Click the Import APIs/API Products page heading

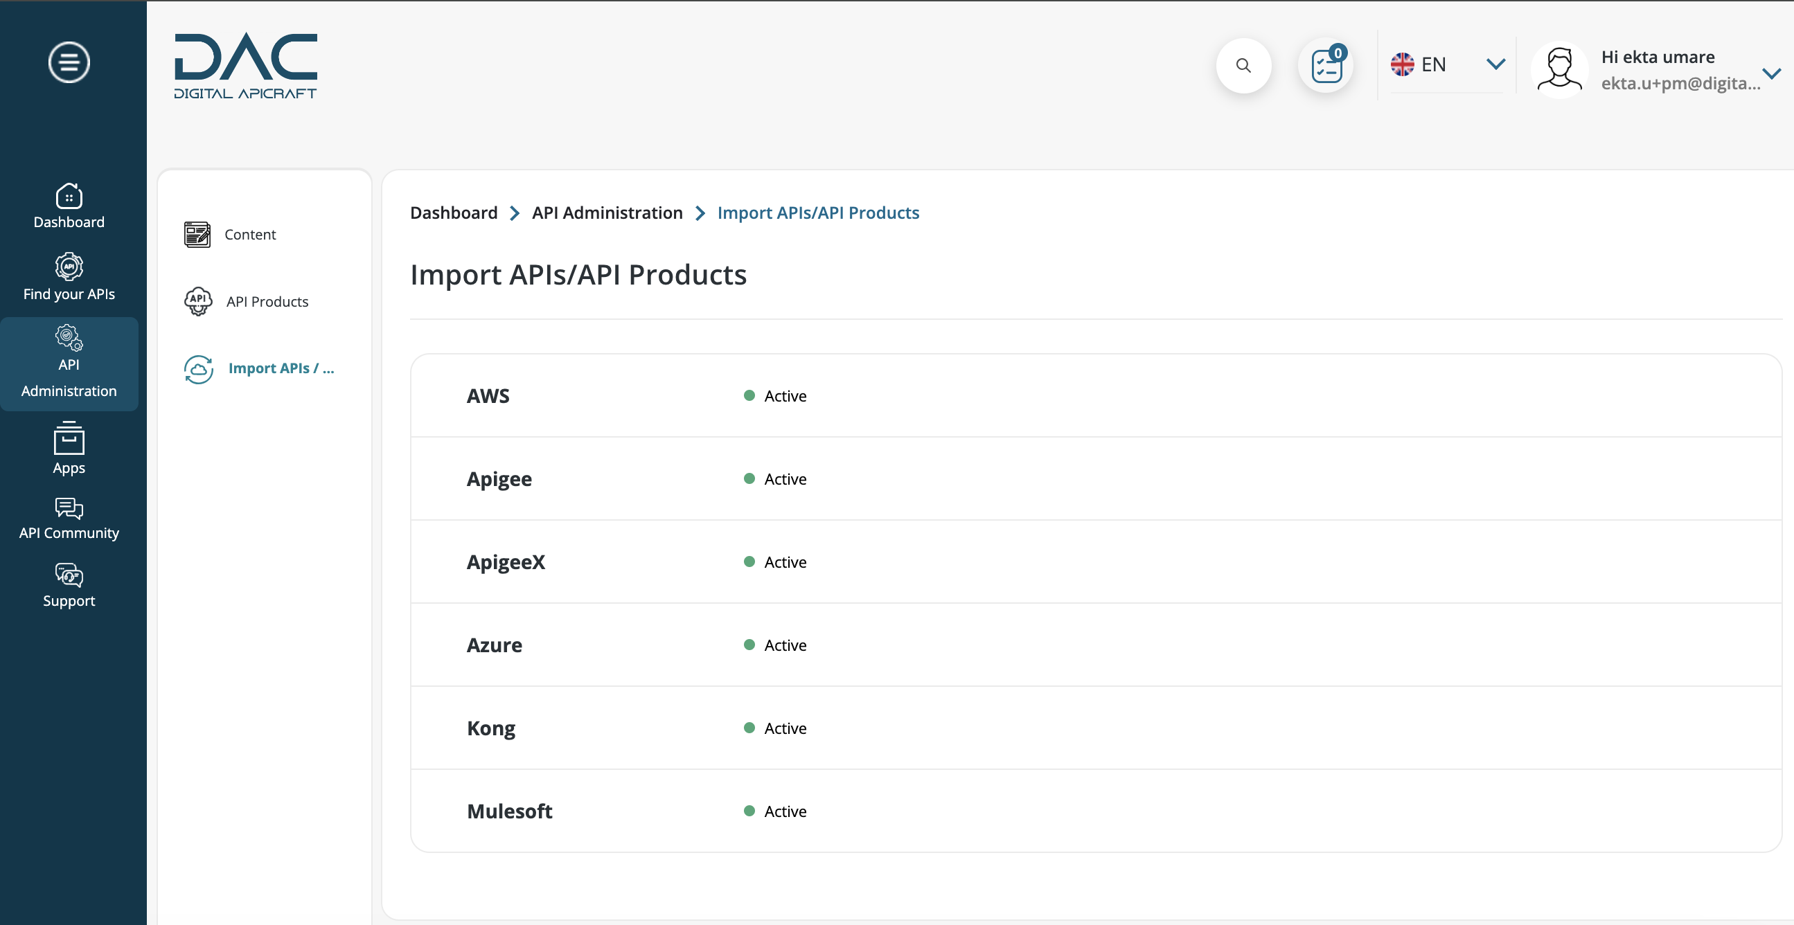click(x=578, y=275)
